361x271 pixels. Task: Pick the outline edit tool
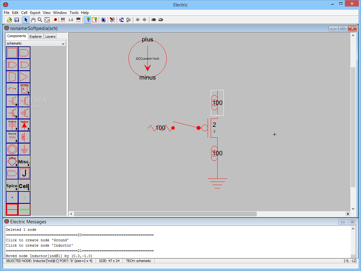47,20
